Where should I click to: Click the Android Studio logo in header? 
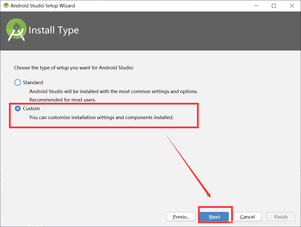[16, 30]
